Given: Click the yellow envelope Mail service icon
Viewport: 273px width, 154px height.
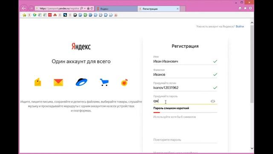Looking at the screenshot, I should [58, 83].
